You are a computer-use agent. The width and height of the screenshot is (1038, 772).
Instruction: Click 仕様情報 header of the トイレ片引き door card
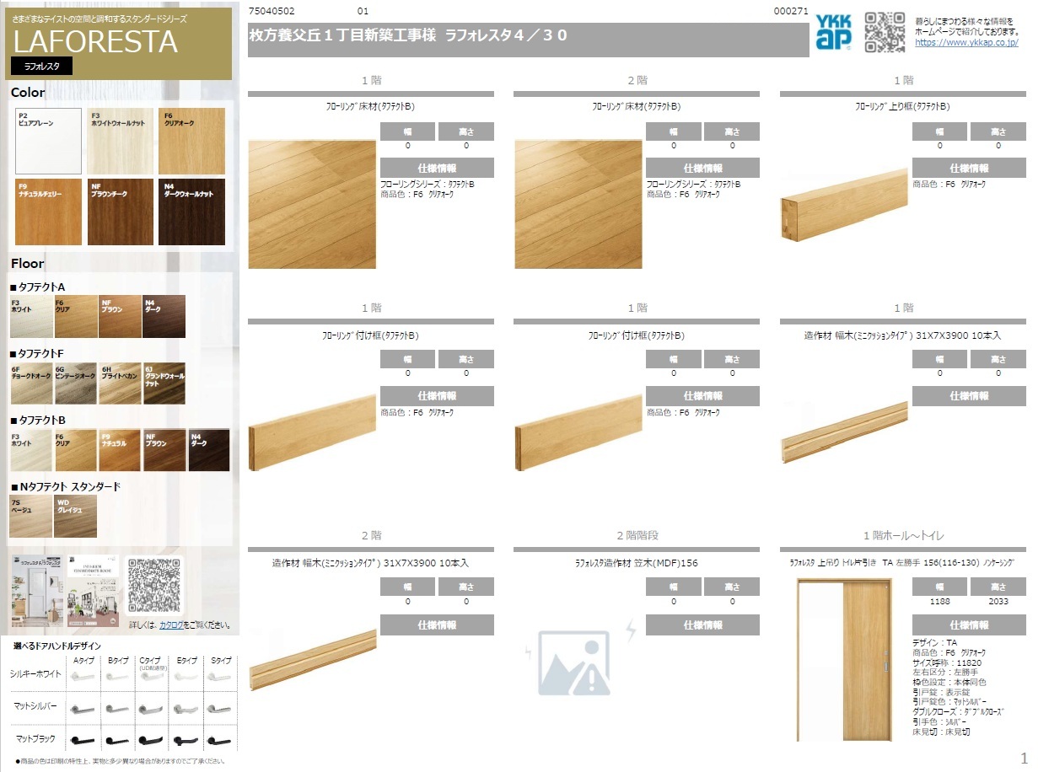[969, 625]
